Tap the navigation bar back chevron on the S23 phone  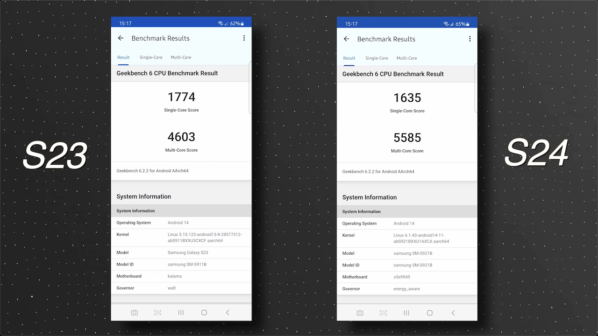coord(228,313)
